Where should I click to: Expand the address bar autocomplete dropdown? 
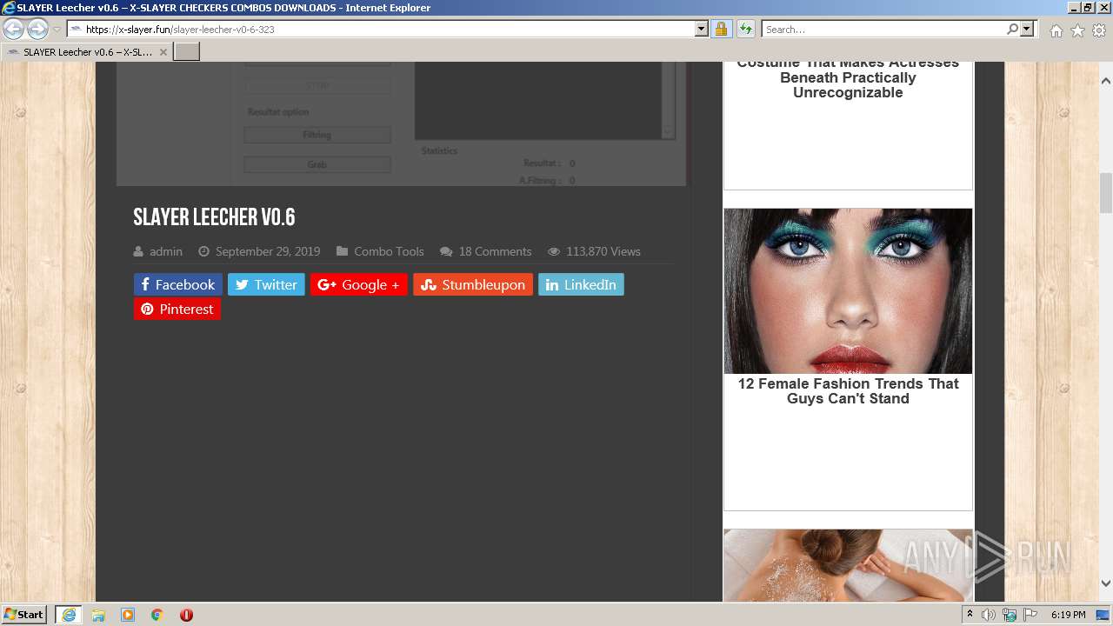point(702,30)
